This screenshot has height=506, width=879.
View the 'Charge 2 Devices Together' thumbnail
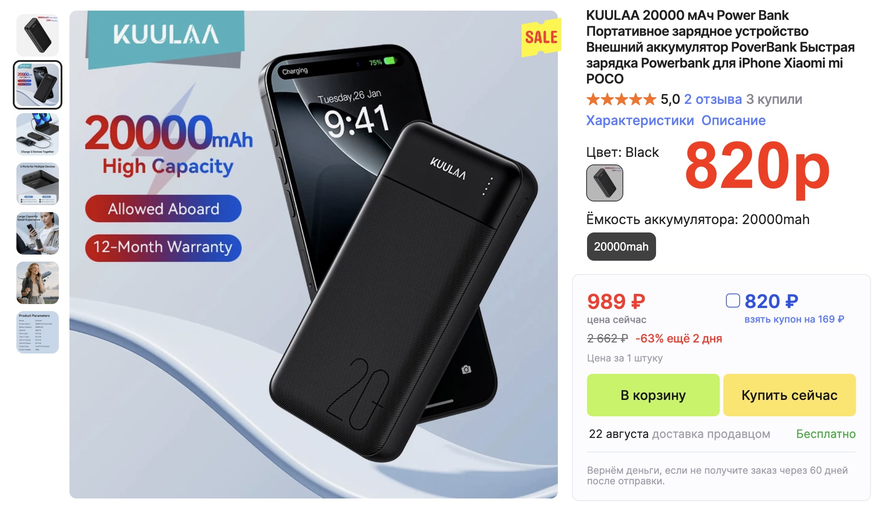coord(38,134)
